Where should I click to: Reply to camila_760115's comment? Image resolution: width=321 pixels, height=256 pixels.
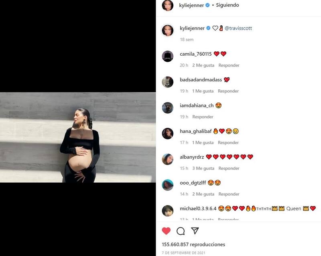[229, 65]
